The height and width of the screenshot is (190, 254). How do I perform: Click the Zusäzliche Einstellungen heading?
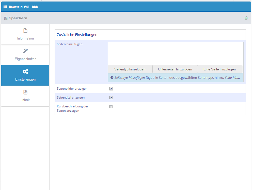coord(77,34)
